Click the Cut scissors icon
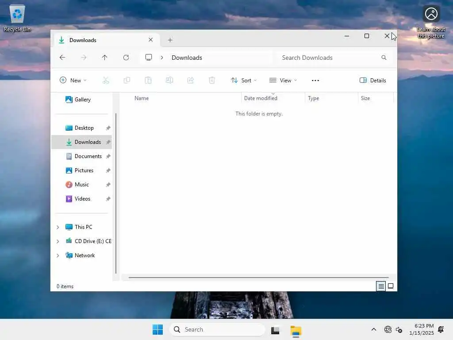The height and width of the screenshot is (340, 453). click(106, 81)
